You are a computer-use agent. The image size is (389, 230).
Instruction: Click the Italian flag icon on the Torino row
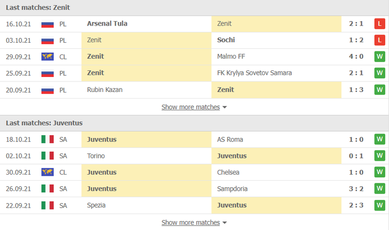point(47,156)
